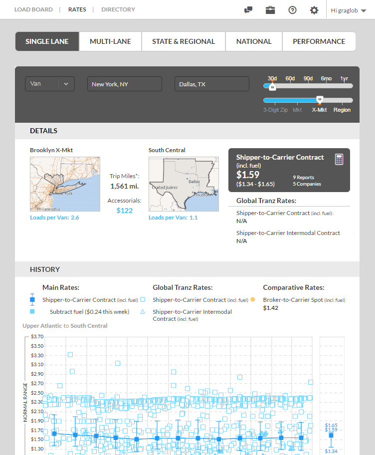Image resolution: width=375 pixels, height=455 pixels.
Task: Set time range to 60d
Action: 290,79
